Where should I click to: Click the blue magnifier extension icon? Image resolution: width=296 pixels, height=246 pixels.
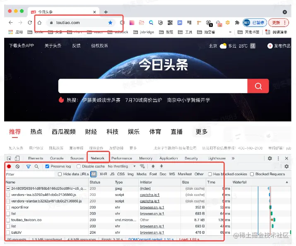point(151,23)
